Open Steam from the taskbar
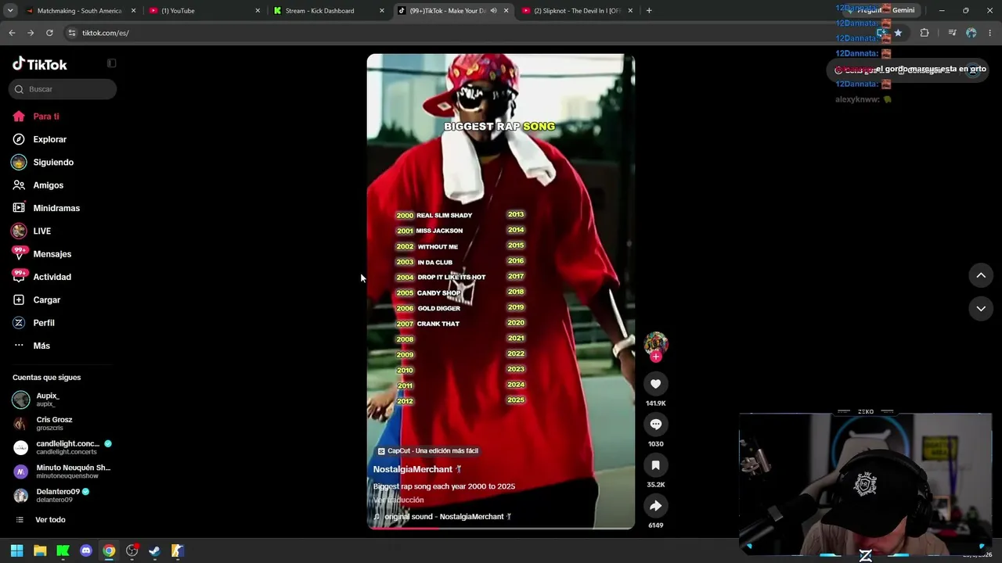The image size is (1002, 563). coord(155,550)
